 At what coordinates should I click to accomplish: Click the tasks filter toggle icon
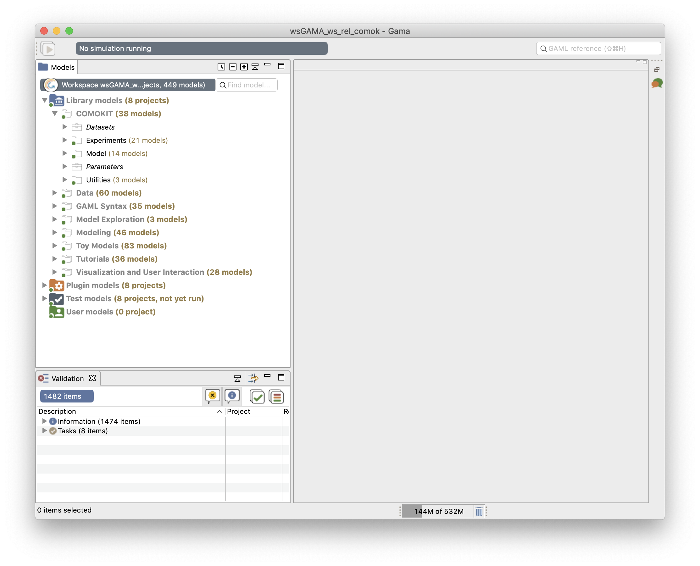point(258,396)
